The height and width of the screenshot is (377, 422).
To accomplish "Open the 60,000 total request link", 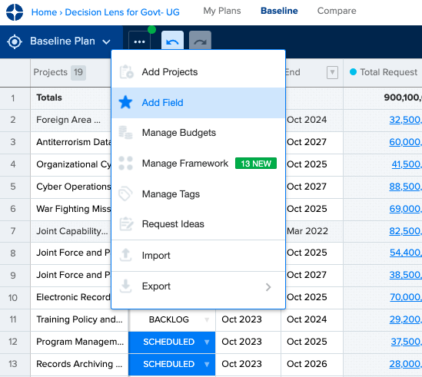I will click(405, 142).
